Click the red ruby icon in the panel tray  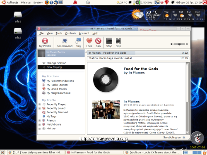coord(167,2)
